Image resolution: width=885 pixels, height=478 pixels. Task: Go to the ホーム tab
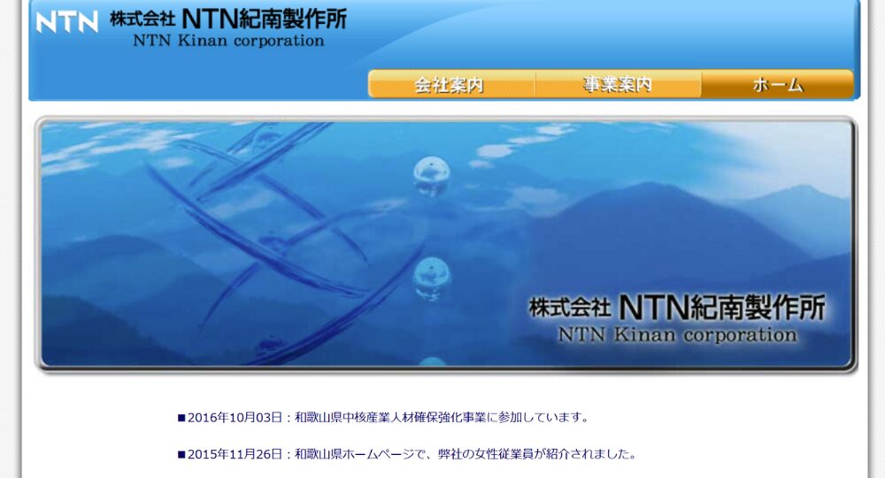tap(777, 84)
